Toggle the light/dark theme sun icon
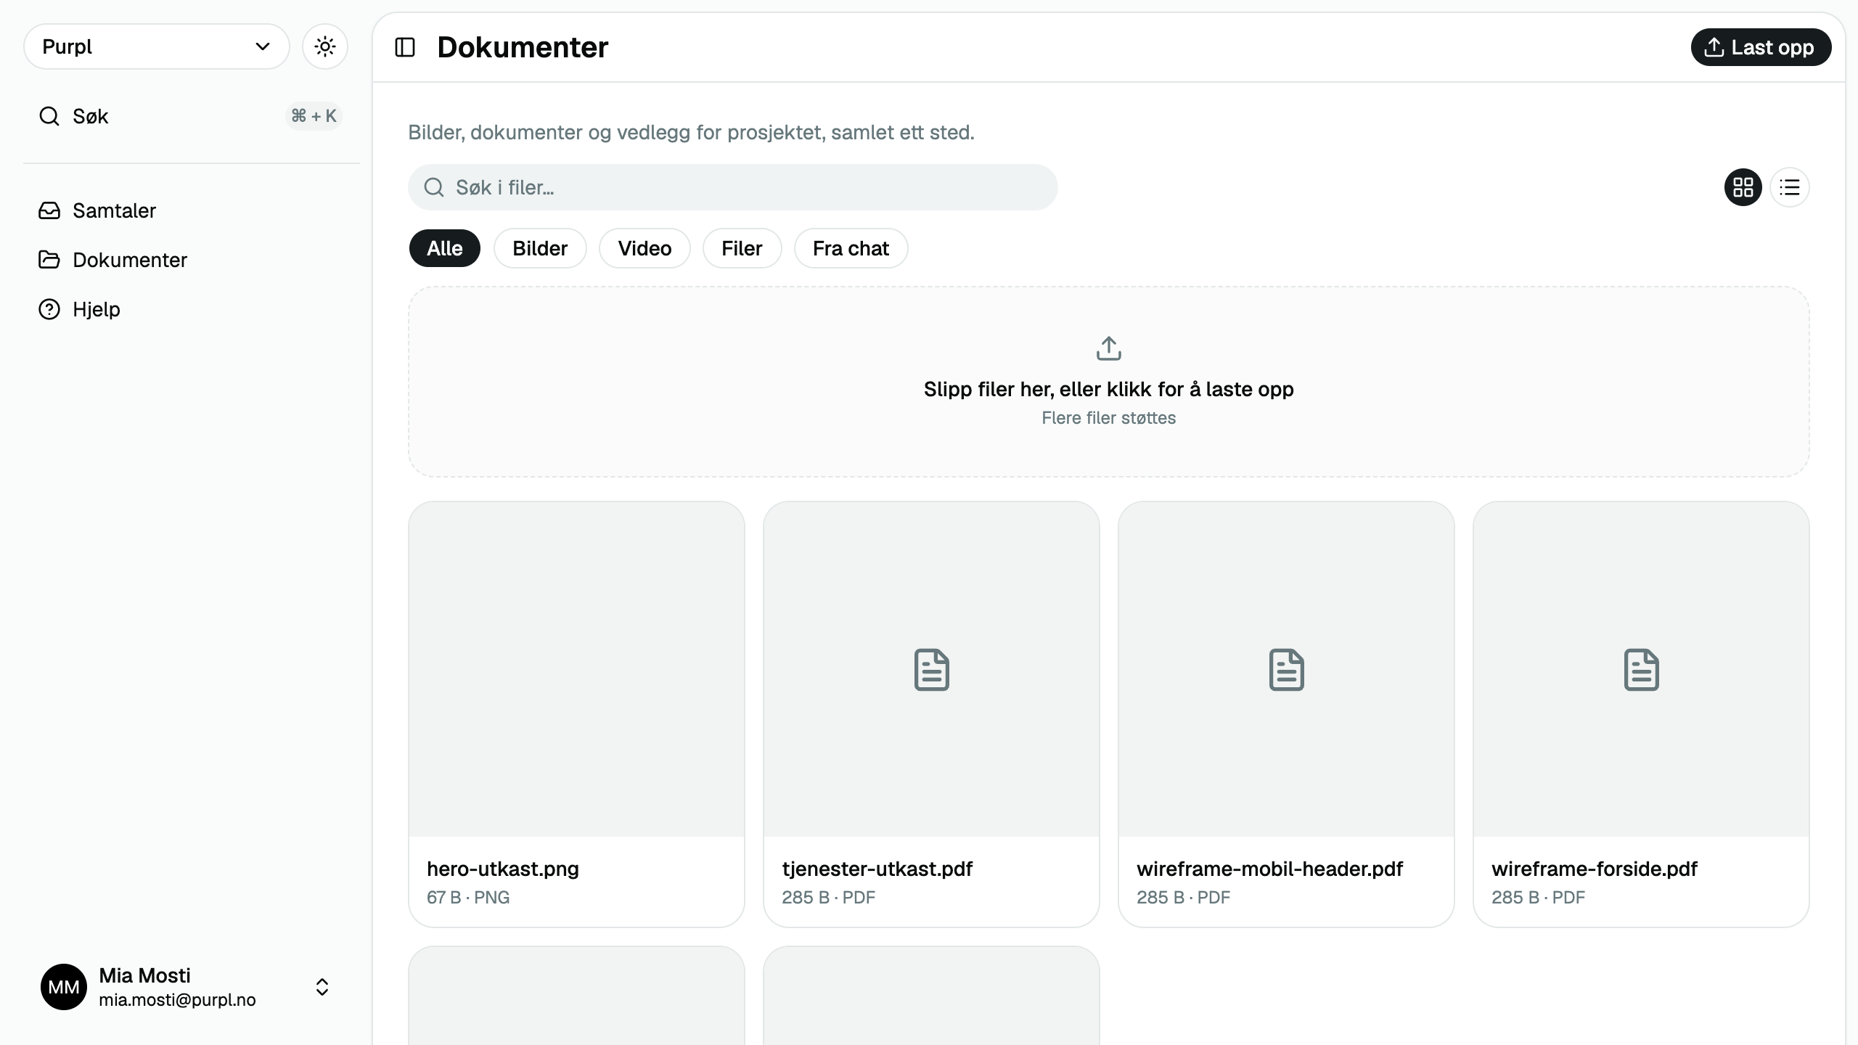 pyautogui.click(x=325, y=46)
